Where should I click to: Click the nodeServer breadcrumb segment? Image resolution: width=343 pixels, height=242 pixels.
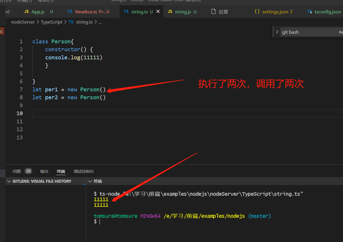23,22
